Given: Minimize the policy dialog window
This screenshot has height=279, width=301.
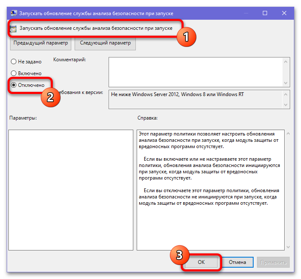Looking at the screenshot, I should 246,13.
